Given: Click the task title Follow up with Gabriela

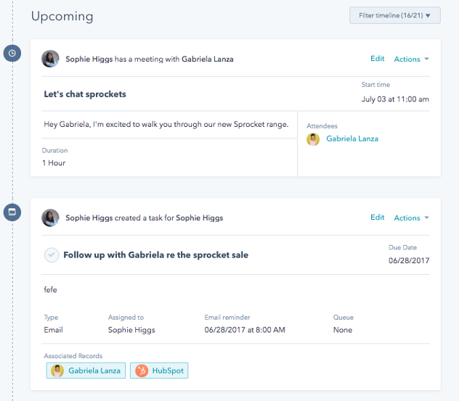Looking at the screenshot, I should [x=155, y=255].
